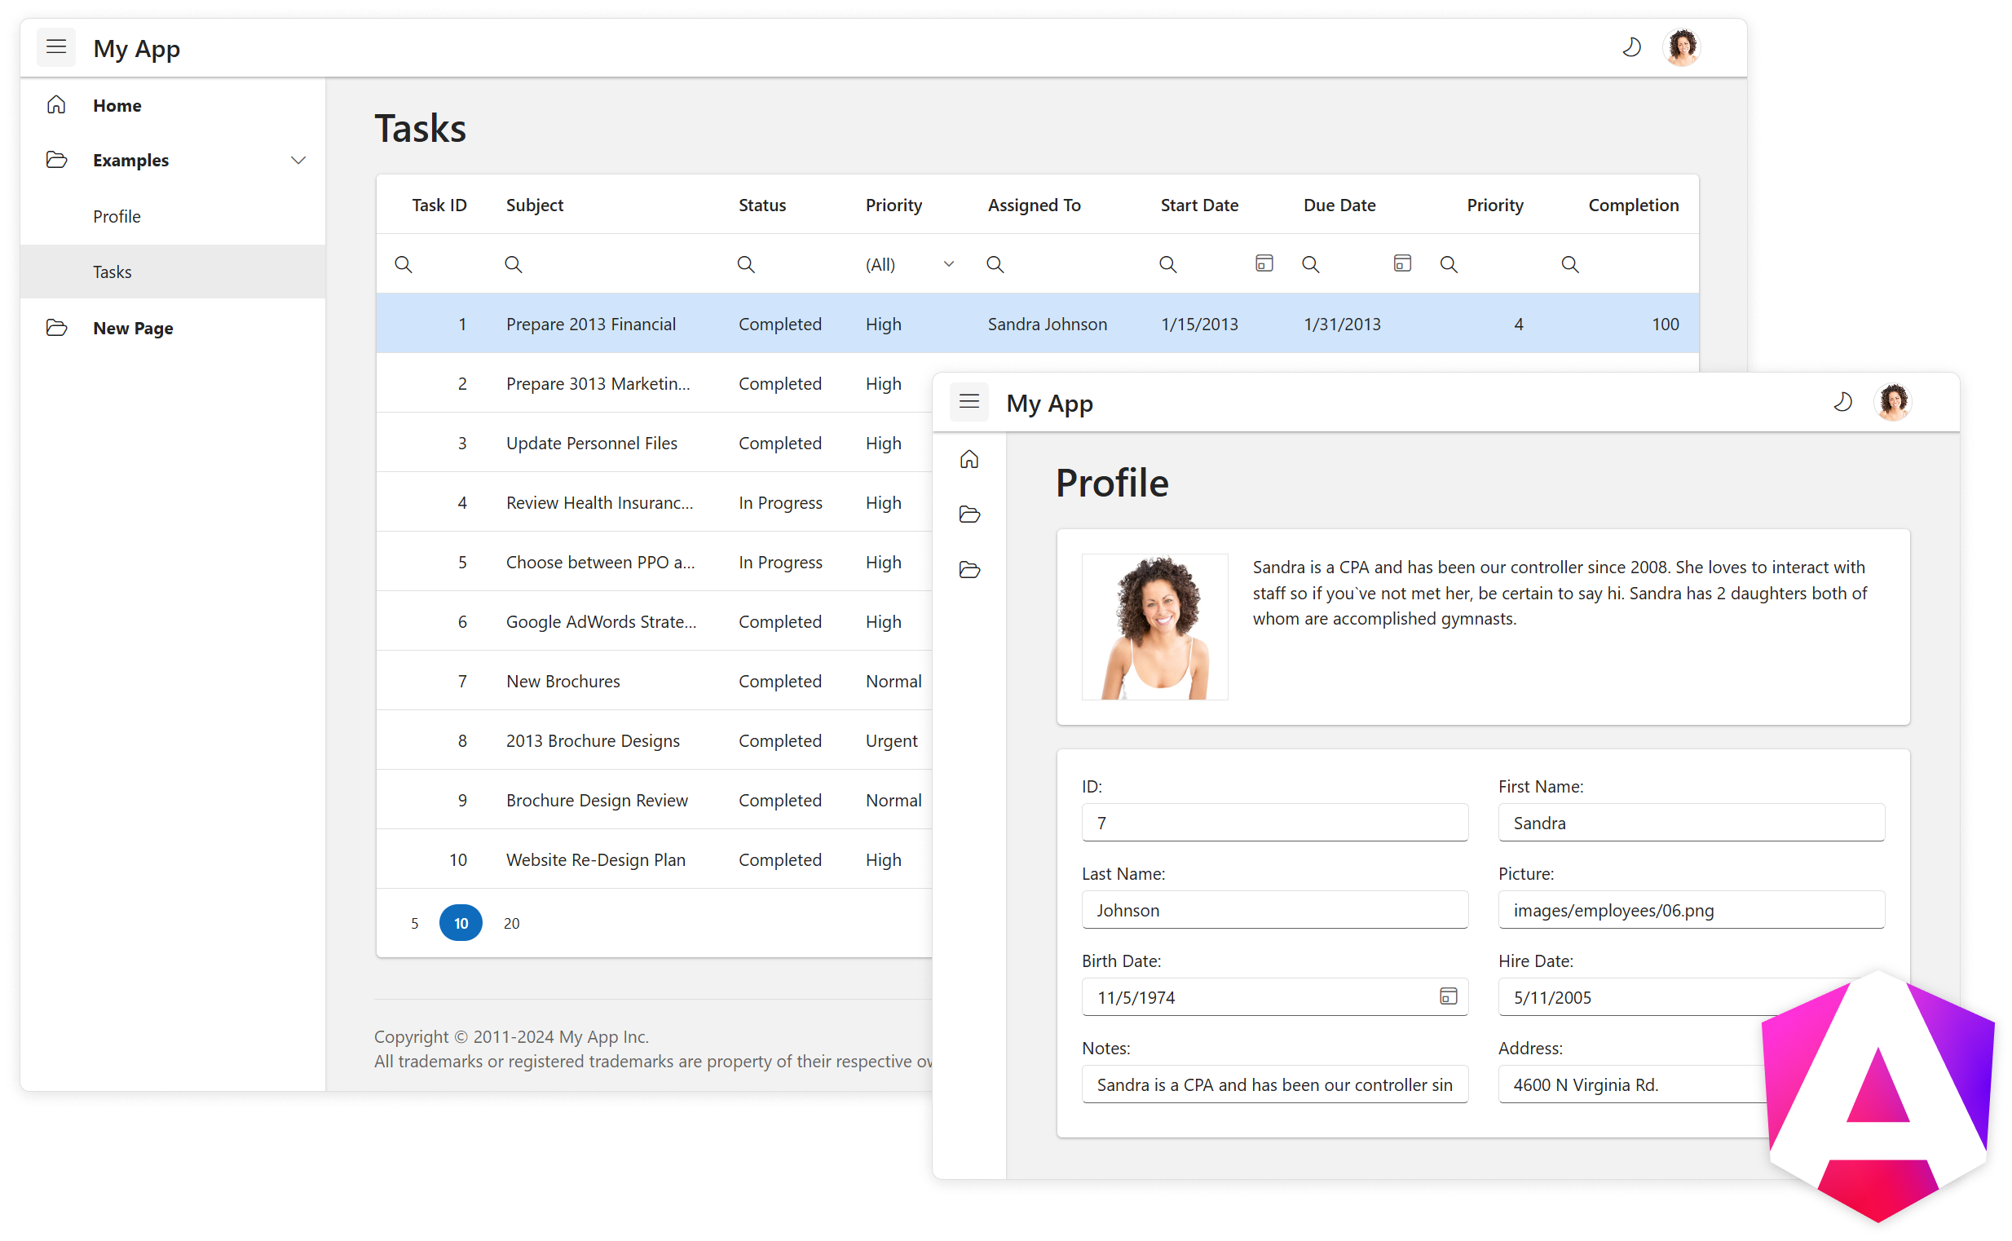
Task: Open the hamburger menu in the Tasks window
Action: tap(55, 46)
